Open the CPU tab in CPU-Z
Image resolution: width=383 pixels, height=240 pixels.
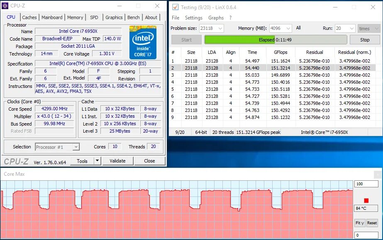tap(11, 17)
